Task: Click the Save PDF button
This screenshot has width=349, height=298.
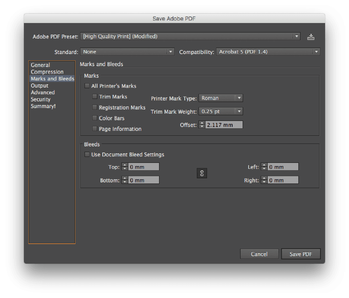Action: pos(301,254)
